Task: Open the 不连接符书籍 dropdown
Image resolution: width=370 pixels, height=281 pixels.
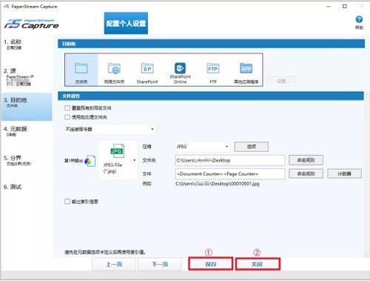Action: [x=110, y=129]
